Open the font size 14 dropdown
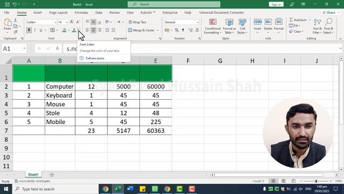Image resolution: width=344 pixels, height=194 pixels. (67, 22)
